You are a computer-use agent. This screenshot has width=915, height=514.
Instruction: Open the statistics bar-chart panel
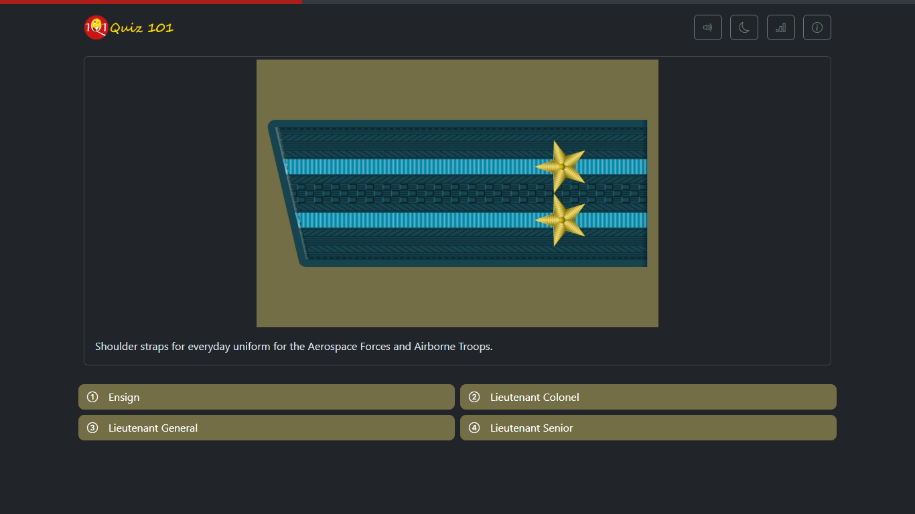pos(780,27)
